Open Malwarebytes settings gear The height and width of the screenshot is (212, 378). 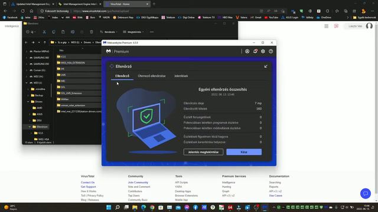pyautogui.click(x=263, y=51)
